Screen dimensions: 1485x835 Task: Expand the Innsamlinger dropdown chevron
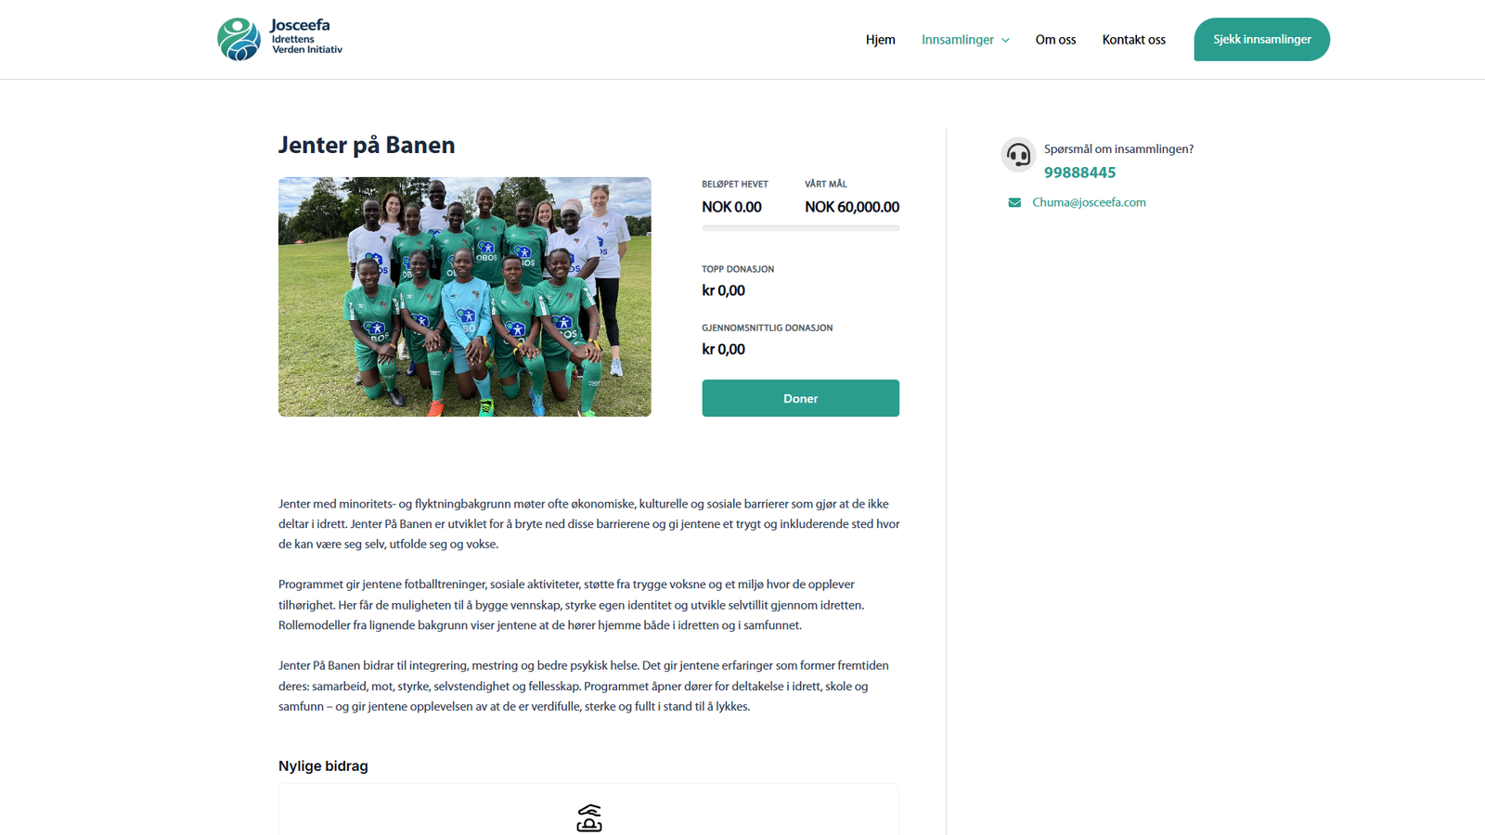[1005, 40]
